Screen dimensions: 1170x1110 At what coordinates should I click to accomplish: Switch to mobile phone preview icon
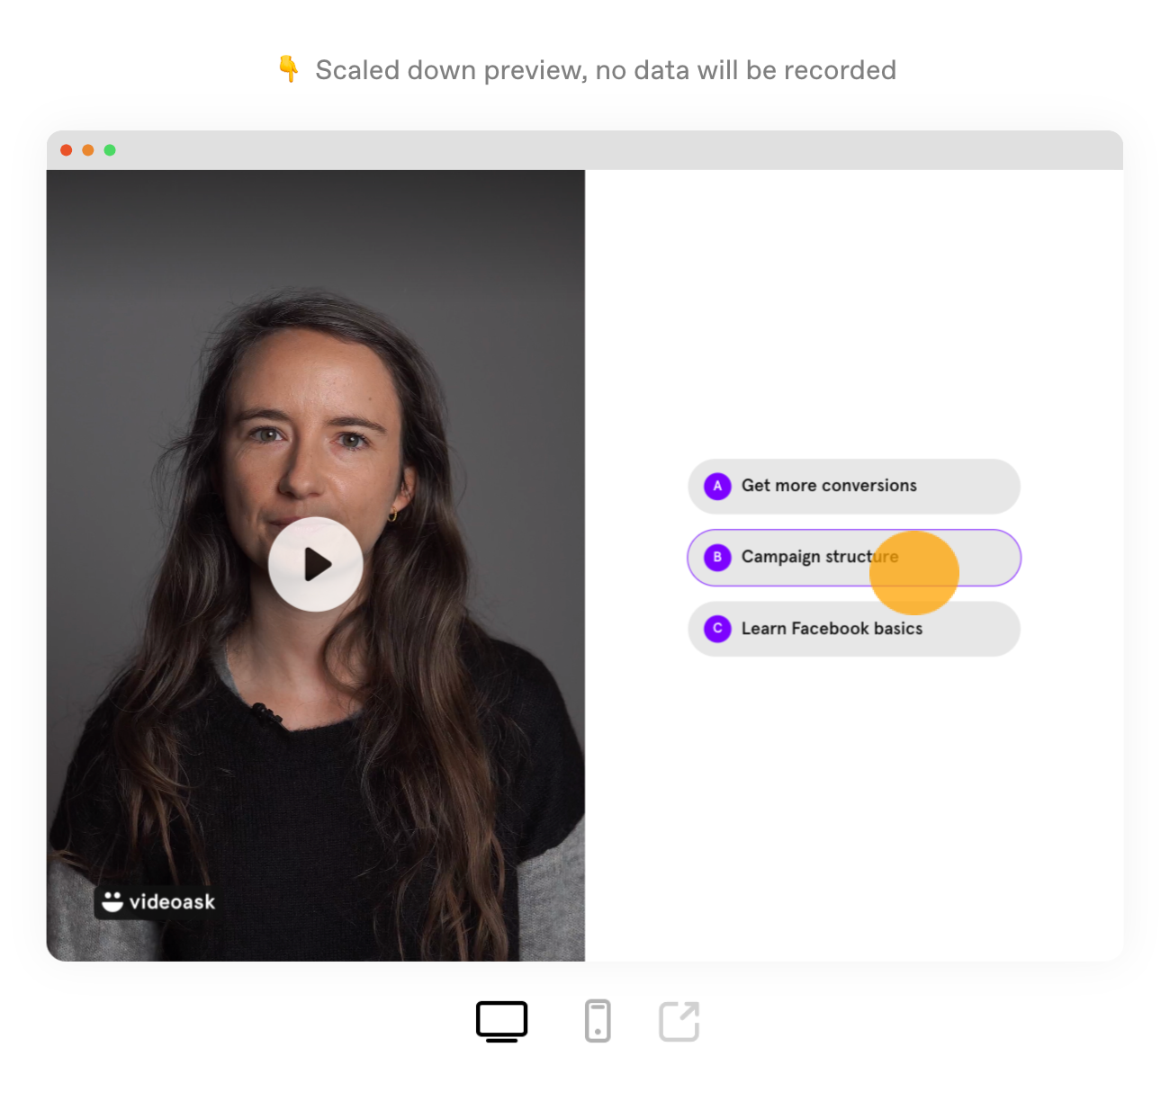[598, 1021]
